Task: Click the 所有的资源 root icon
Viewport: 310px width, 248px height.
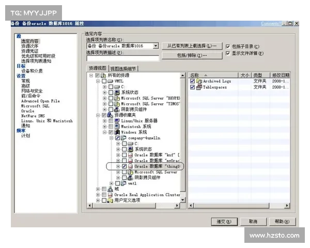Action: (x=103, y=75)
